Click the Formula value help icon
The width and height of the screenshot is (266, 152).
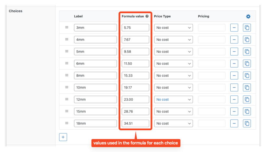[147, 16]
